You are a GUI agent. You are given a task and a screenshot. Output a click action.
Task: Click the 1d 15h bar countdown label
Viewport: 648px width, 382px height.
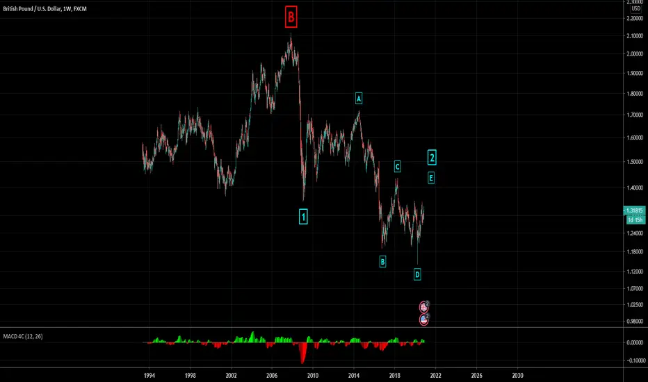(635, 220)
